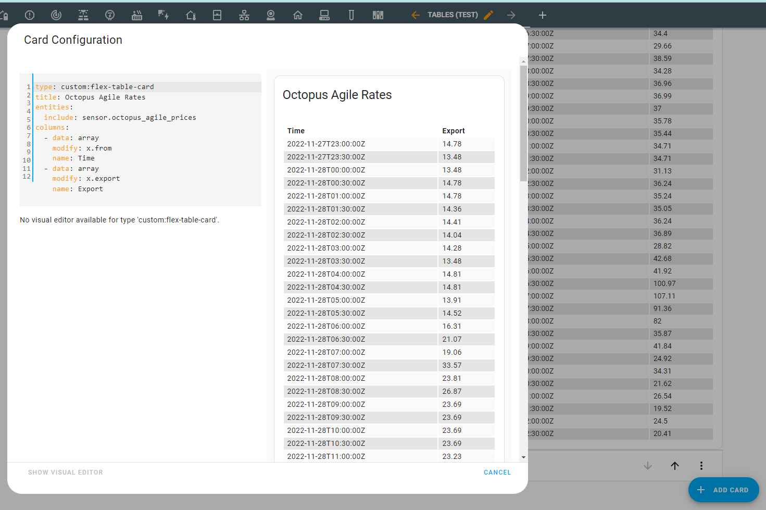Move view left with orange arrow
The width and height of the screenshot is (766, 510).
click(416, 15)
